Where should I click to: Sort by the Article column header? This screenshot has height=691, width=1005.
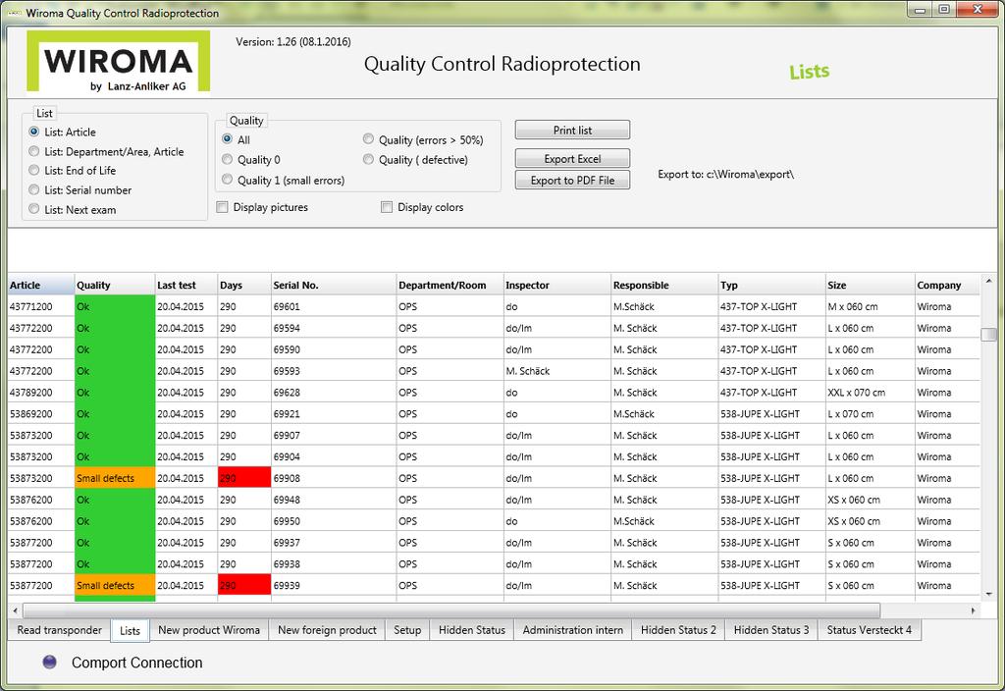pos(41,286)
